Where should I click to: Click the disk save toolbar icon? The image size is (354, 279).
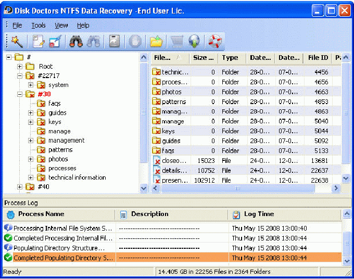(x=115, y=41)
